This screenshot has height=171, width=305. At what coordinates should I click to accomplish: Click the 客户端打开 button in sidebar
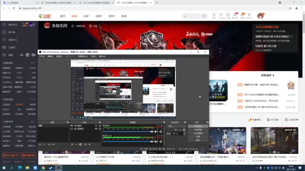click(x=10, y=155)
